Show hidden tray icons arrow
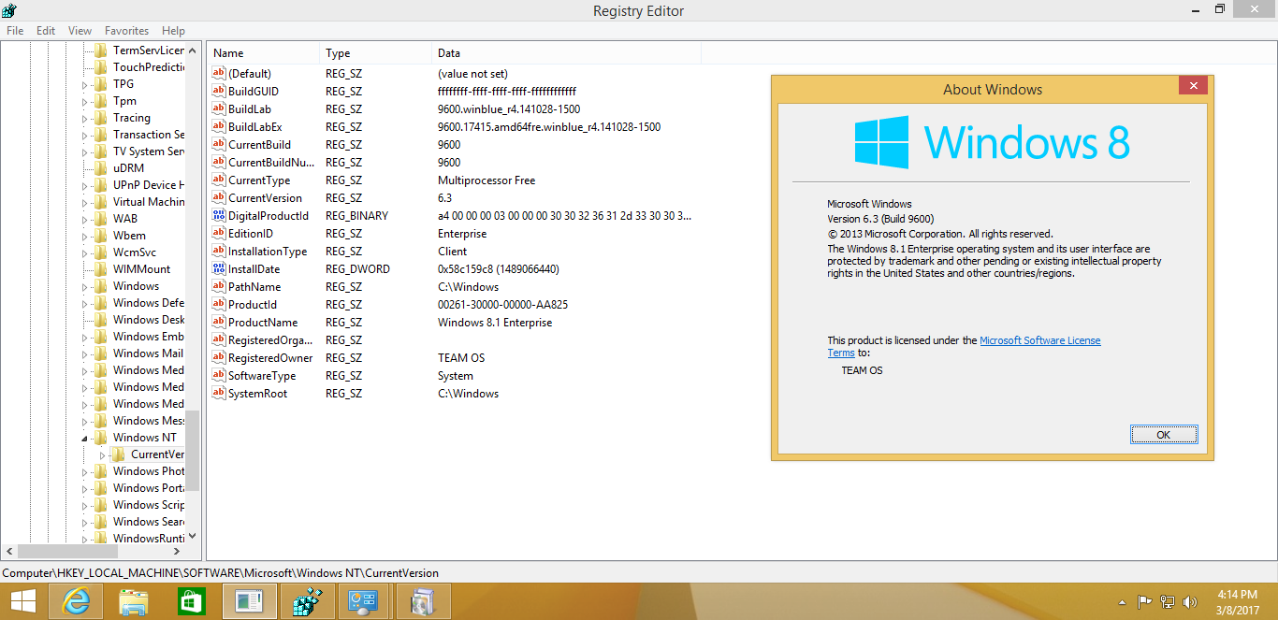1278x620 pixels. 1122,603
